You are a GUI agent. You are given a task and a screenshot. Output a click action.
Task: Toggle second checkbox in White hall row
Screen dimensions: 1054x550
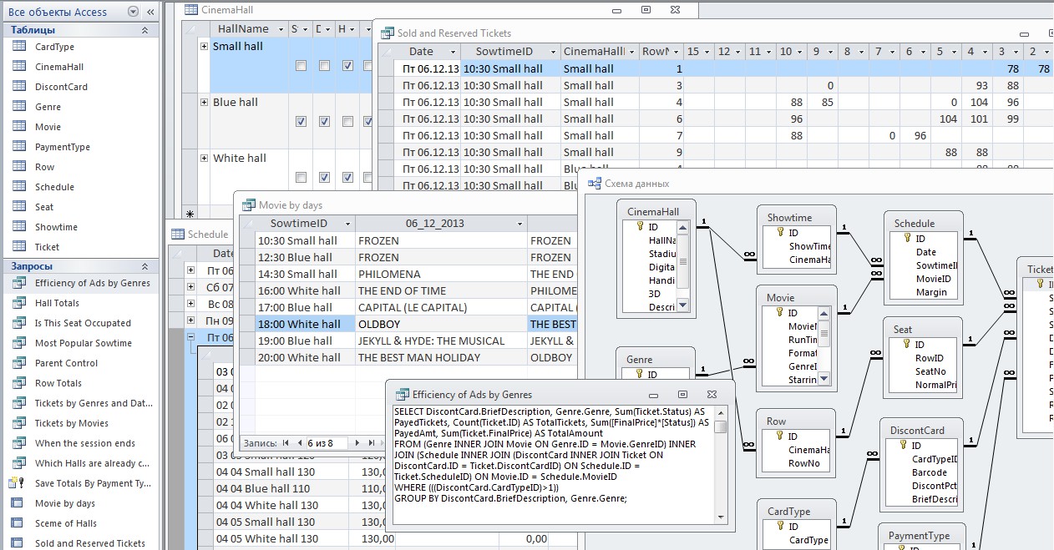(324, 177)
